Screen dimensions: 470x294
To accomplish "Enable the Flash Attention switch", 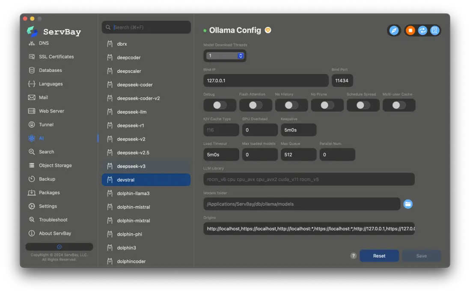I will pyautogui.click(x=256, y=105).
